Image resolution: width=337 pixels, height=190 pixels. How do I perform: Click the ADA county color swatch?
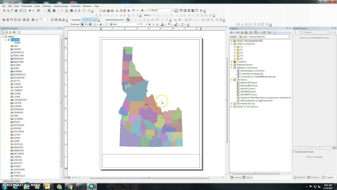coord(12,46)
